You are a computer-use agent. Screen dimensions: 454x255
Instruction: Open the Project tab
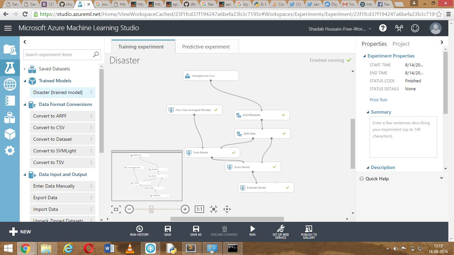click(401, 44)
